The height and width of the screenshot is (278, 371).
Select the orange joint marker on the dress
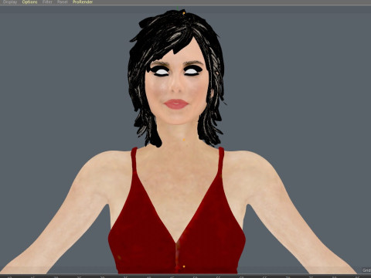[184, 266]
